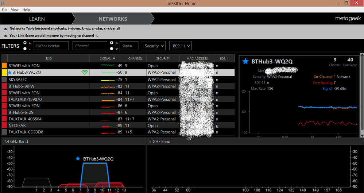Viewport: 364px width, 193px height.
Task: Select the BTWiFi-with-FON row with signal -86
Action: pyautogui.click(x=118, y=106)
